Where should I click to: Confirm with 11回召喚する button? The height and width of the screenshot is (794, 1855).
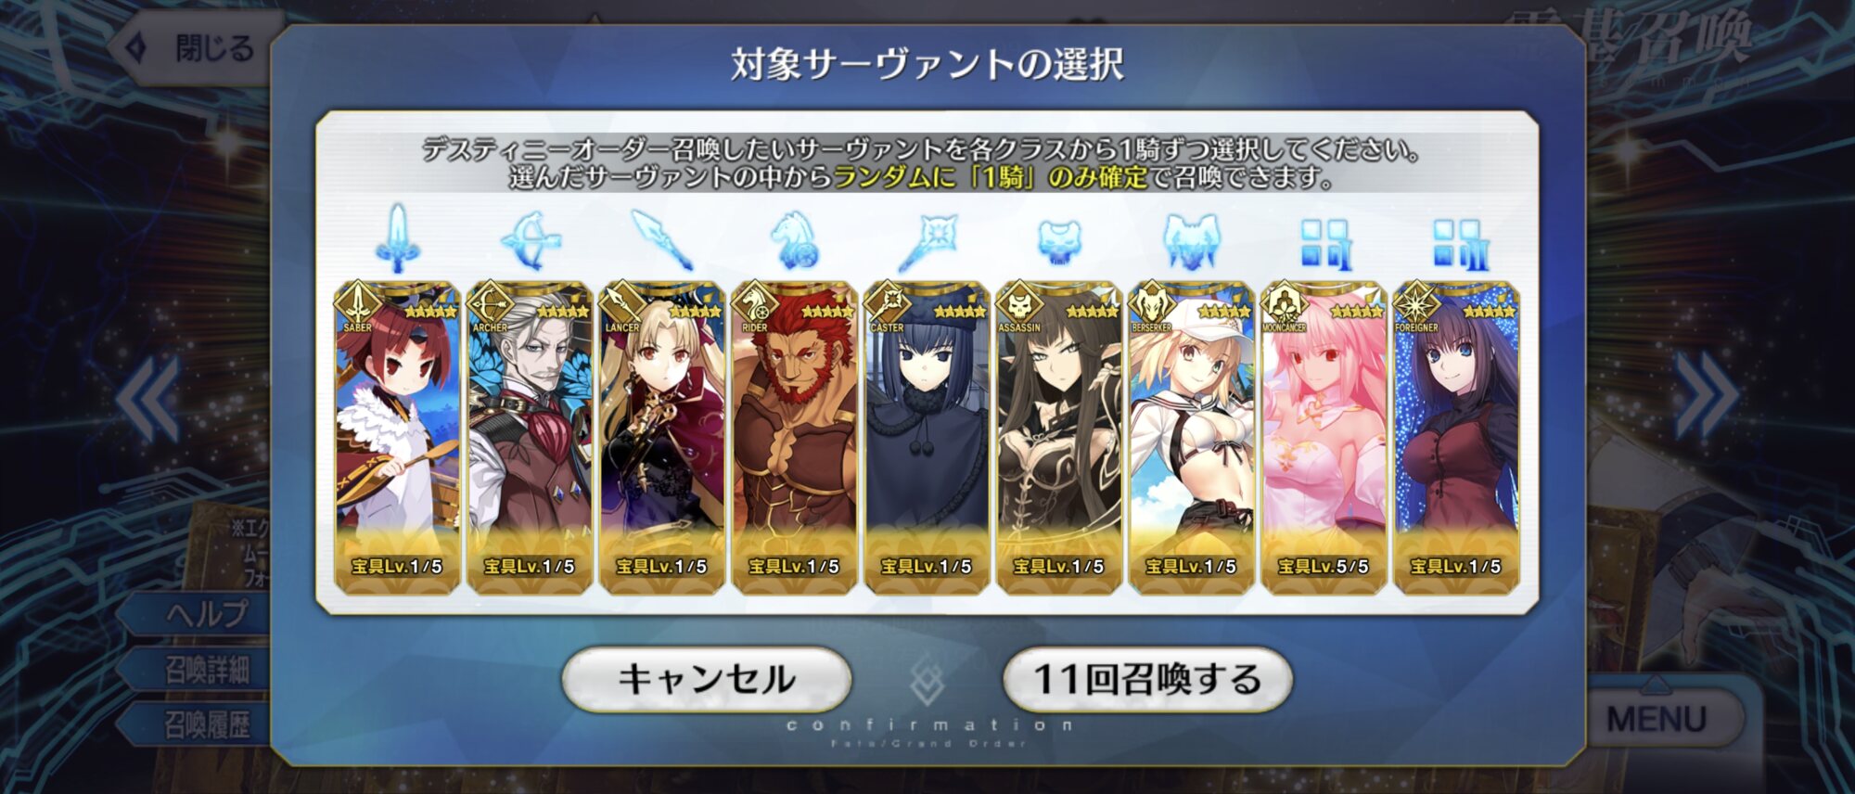coord(1147,679)
